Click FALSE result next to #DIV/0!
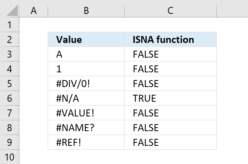The width and height of the screenshot is (248, 164). (170, 84)
